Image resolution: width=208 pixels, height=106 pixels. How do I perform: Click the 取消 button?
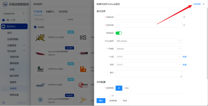pos(125,101)
